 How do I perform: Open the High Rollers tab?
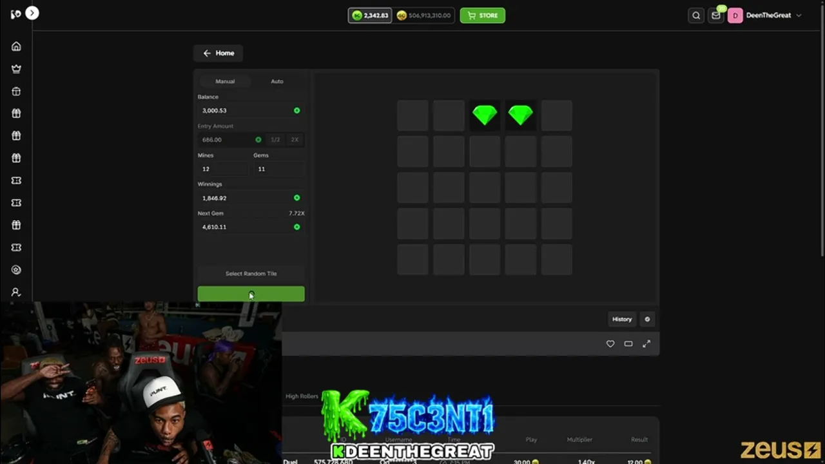302,396
